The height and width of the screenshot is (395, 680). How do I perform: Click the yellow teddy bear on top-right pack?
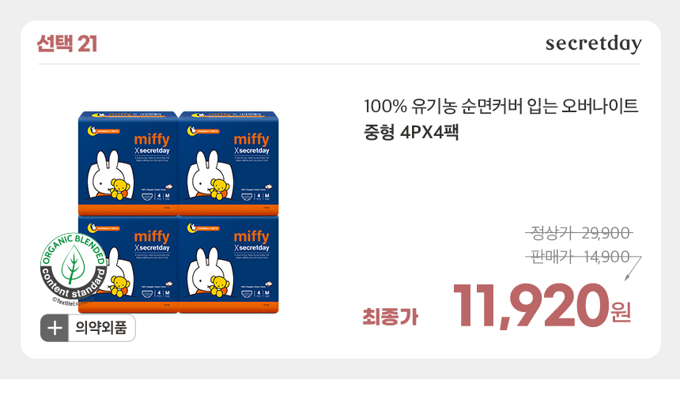220,189
